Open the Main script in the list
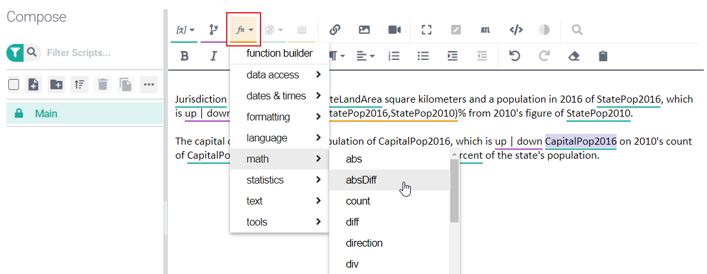Screen dimensions: 707x274 (x=46, y=113)
